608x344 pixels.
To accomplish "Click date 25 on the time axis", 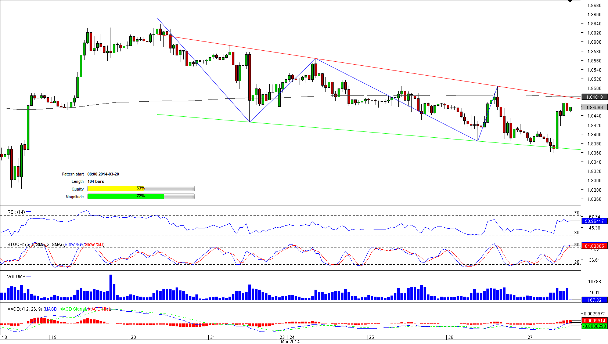I will (371, 337).
